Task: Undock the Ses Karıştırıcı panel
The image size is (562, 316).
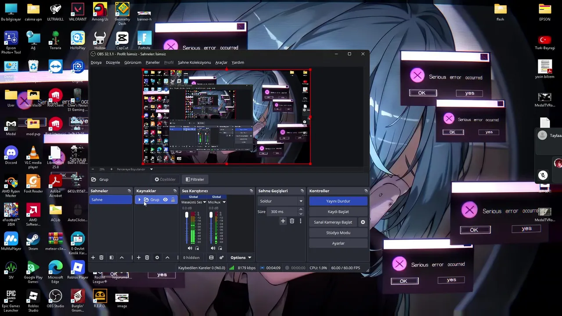Action: click(x=251, y=191)
